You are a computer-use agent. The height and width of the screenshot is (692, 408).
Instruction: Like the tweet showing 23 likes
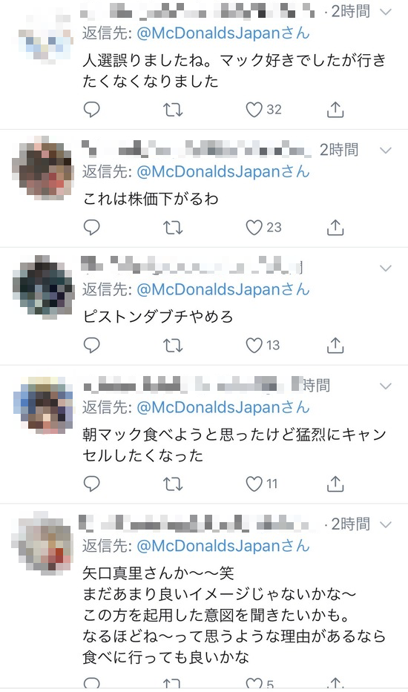(254, 227)
